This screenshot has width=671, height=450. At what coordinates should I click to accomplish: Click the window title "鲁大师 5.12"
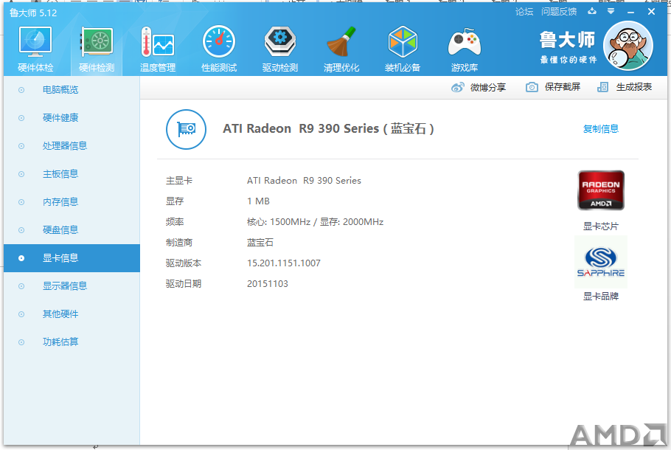pos(33,13)
